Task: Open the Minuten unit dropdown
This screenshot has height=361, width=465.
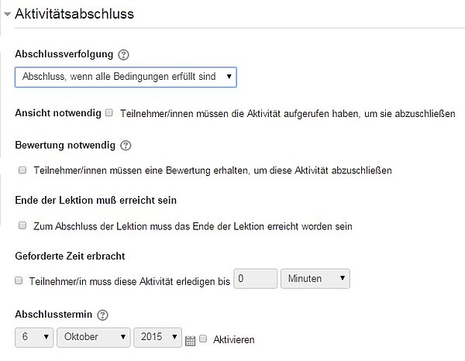Action: [316, 278]
